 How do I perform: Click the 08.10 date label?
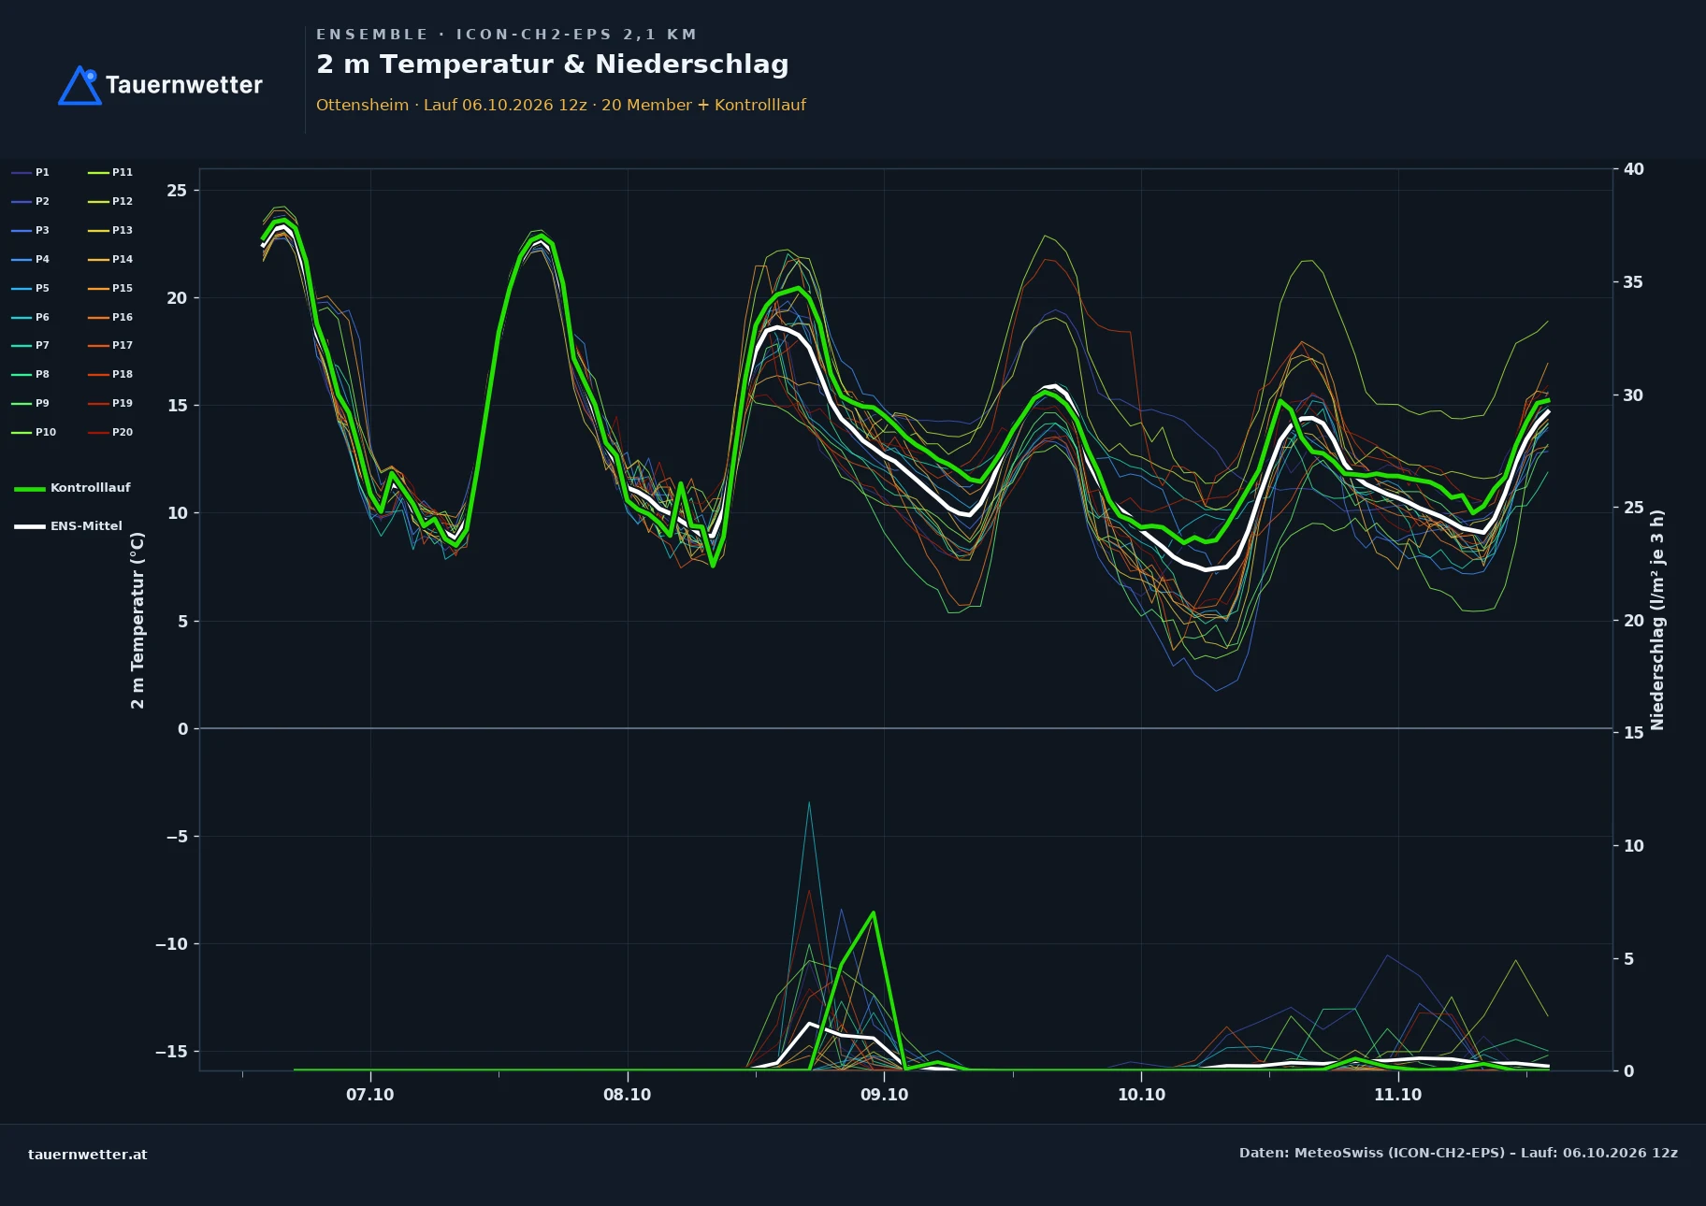(x=628, y=1095)
